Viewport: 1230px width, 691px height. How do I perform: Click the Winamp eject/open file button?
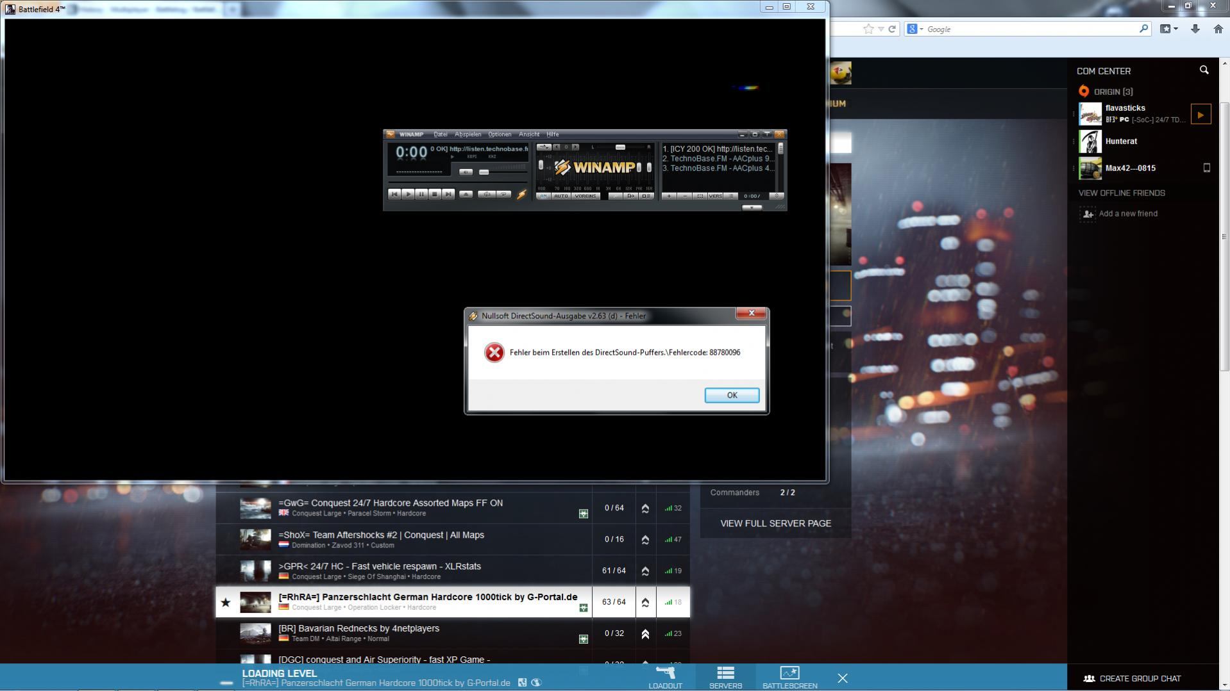click(466, 194)
